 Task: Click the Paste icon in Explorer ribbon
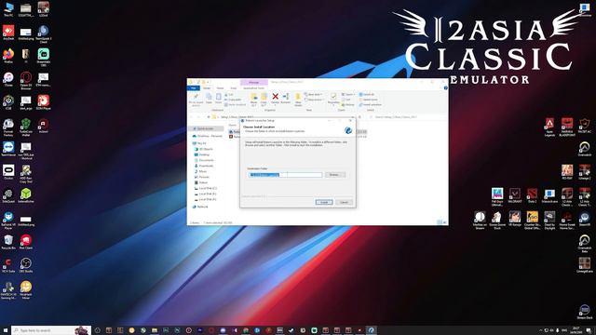click(219, 99)
